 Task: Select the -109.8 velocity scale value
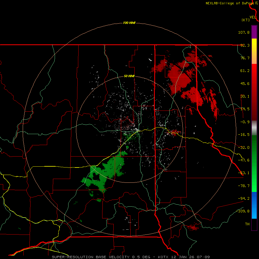click(x=243, y=211)
